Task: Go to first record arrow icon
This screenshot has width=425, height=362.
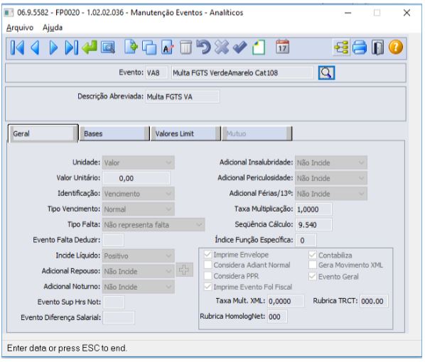Action: click(x=17, y=48)
